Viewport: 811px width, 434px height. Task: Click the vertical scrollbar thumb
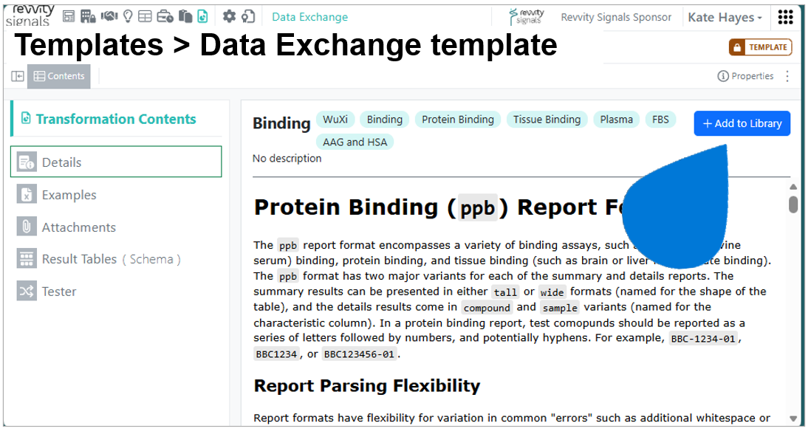(x=793, y=204)
